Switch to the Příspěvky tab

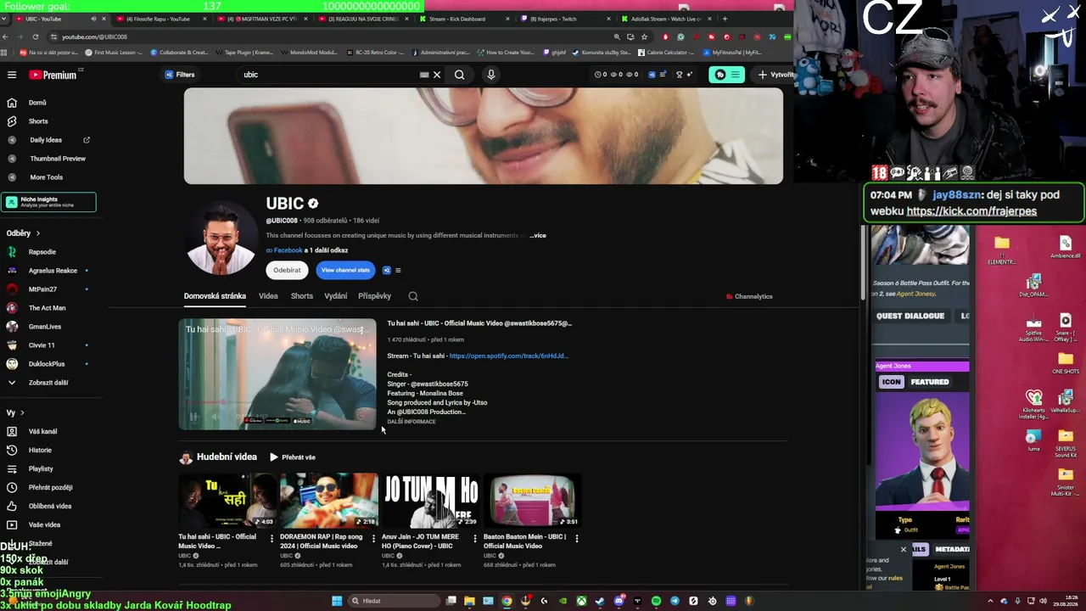point(374,296)
